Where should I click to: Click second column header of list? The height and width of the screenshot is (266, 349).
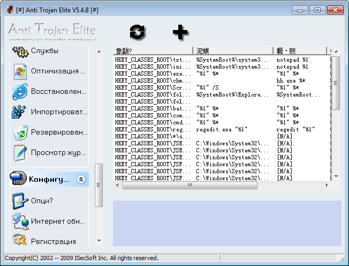(x=233, y=51)
